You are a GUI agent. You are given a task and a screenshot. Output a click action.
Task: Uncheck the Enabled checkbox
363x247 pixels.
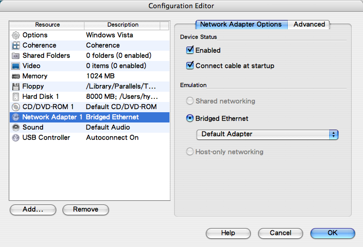(190, 50)
